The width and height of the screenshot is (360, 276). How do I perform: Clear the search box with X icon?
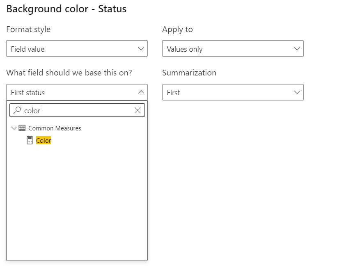tap(137, 110)
